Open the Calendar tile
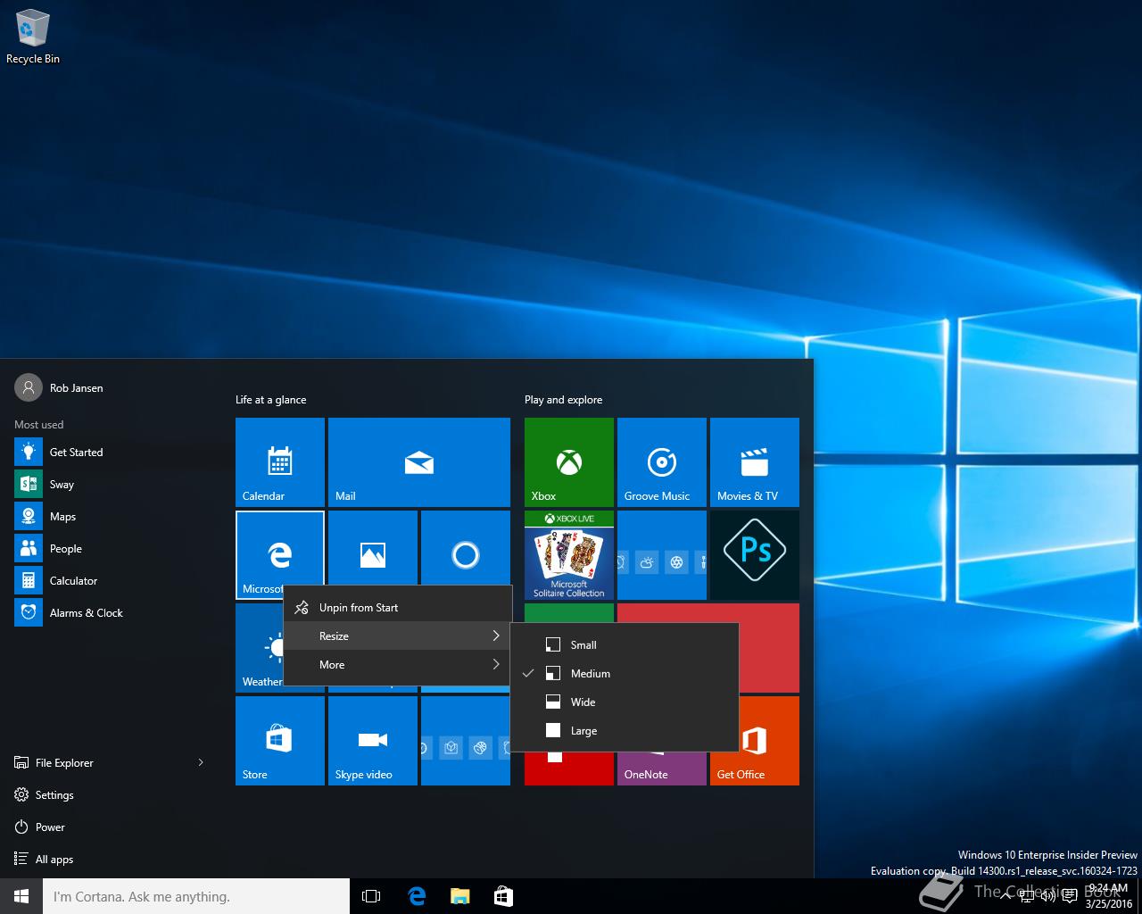 280,462
